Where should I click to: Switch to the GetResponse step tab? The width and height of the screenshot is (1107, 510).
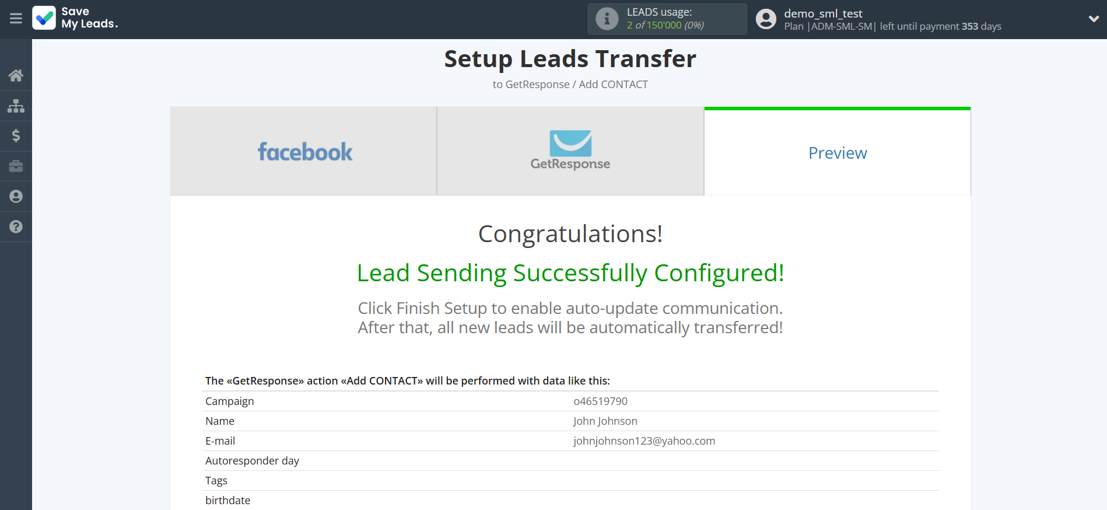[570, 151]
